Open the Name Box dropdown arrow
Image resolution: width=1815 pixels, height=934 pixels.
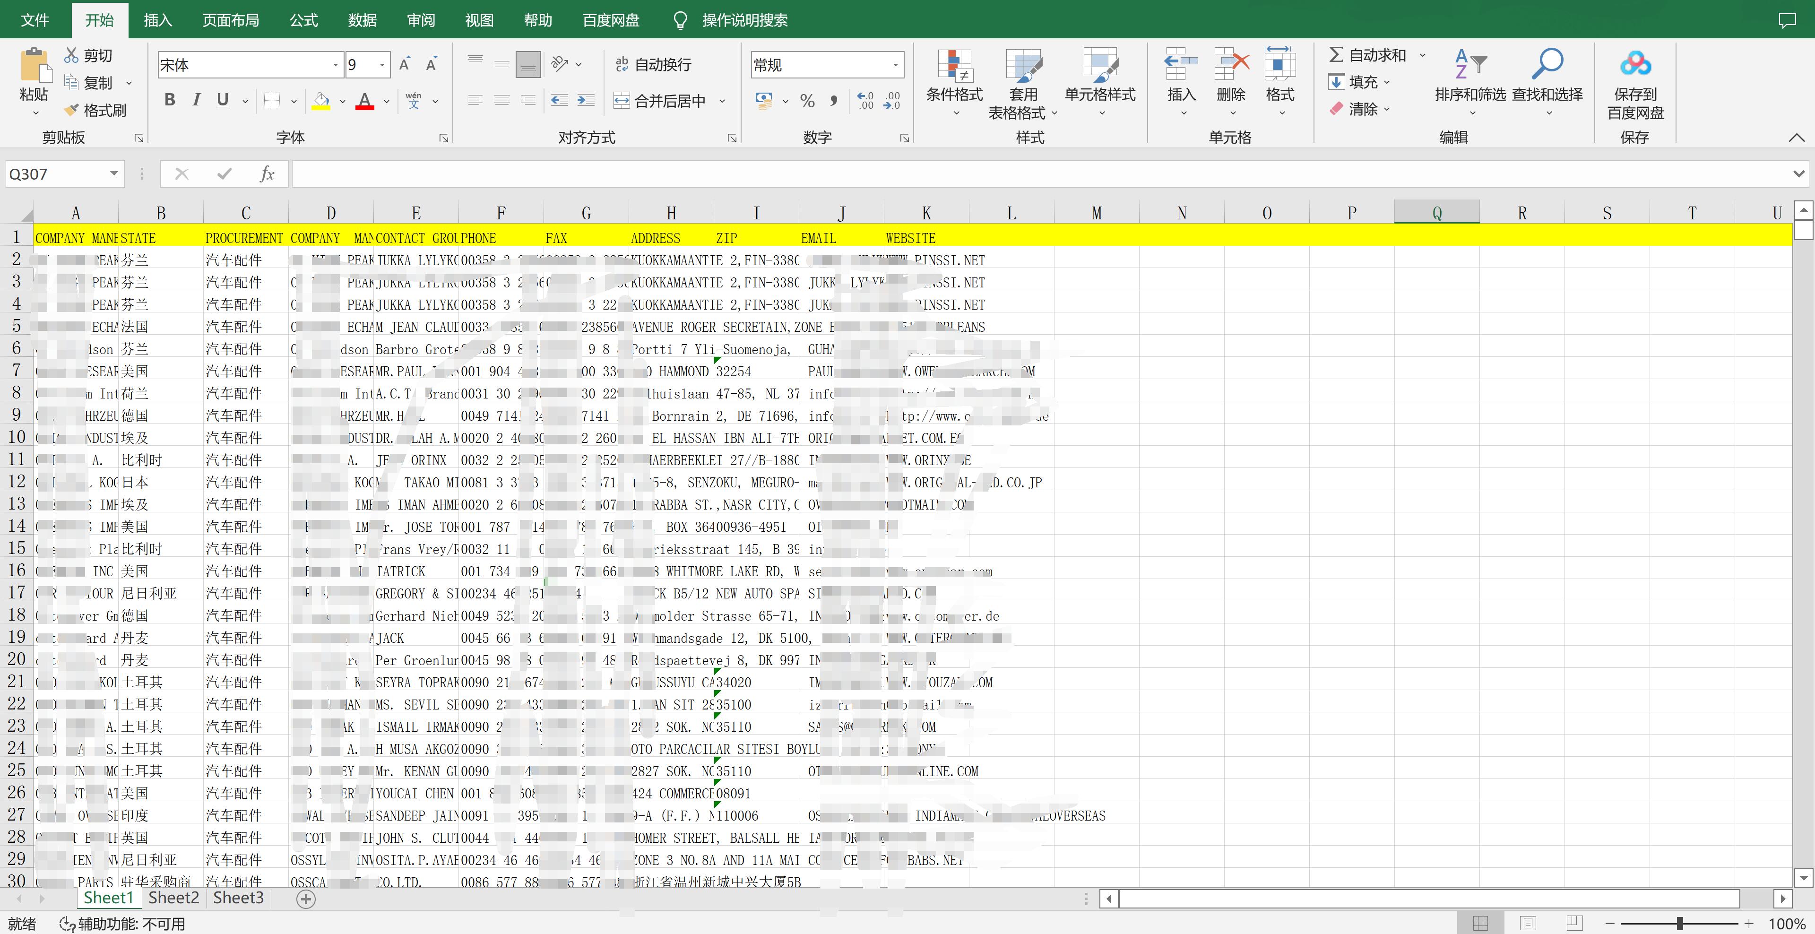[x=113, y=174]
